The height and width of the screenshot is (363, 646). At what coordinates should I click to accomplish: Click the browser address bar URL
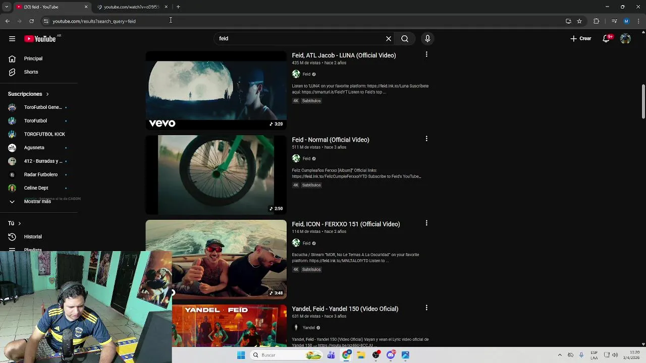coord(94,21)
